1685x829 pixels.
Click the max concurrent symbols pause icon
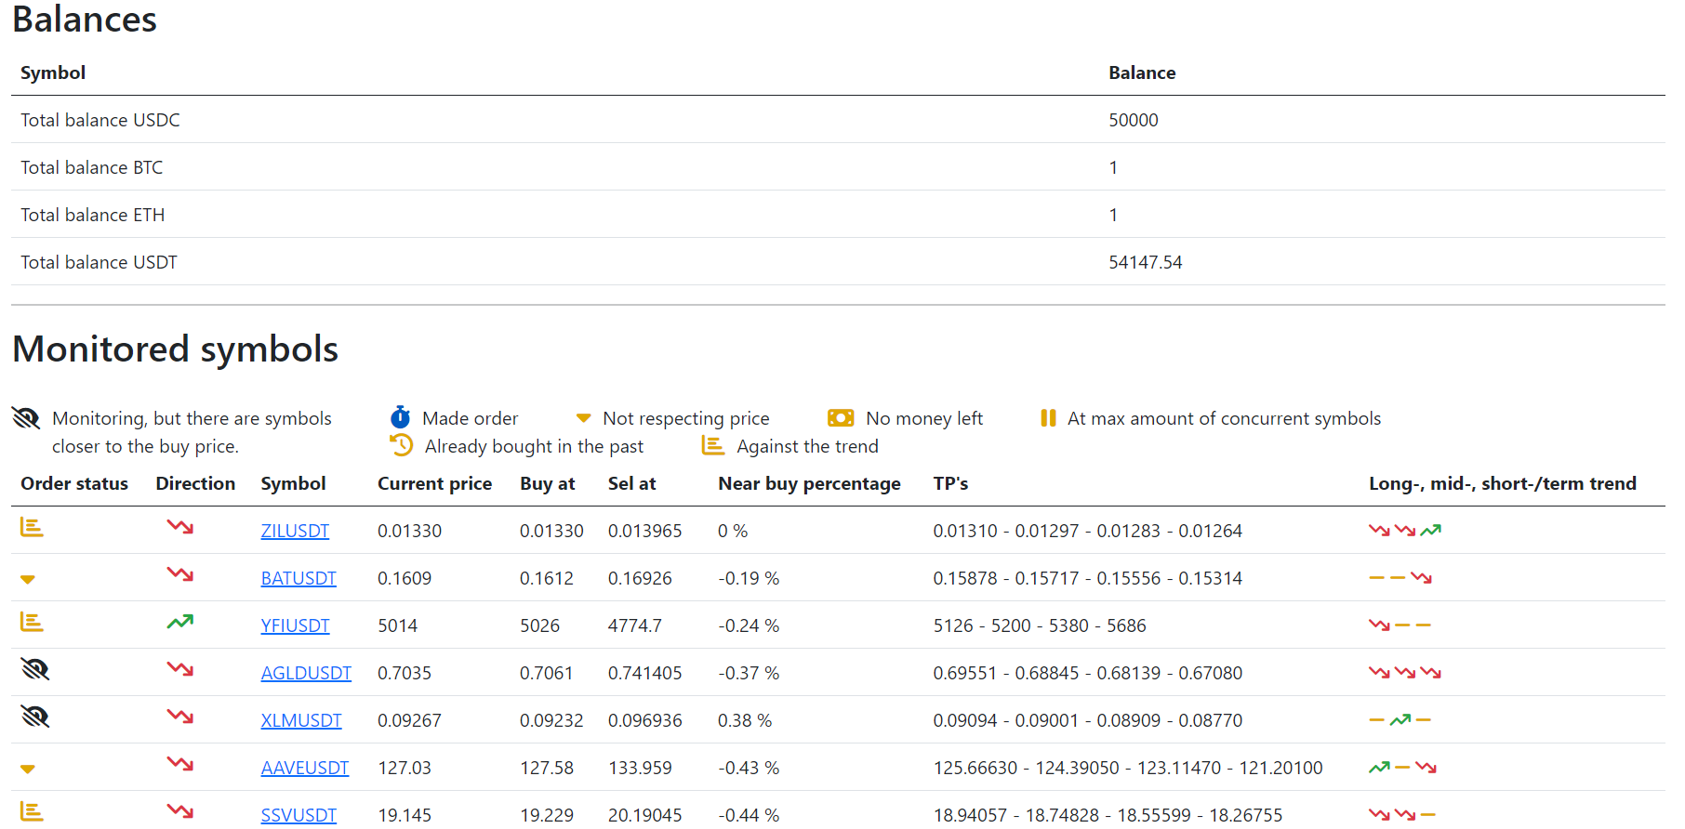(x=1048, y=418)
